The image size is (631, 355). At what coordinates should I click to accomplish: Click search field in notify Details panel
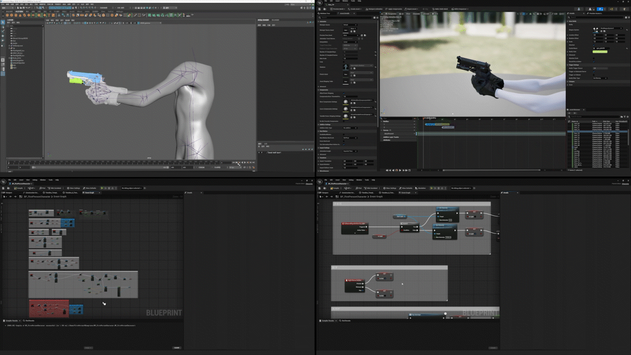(596, 17)
